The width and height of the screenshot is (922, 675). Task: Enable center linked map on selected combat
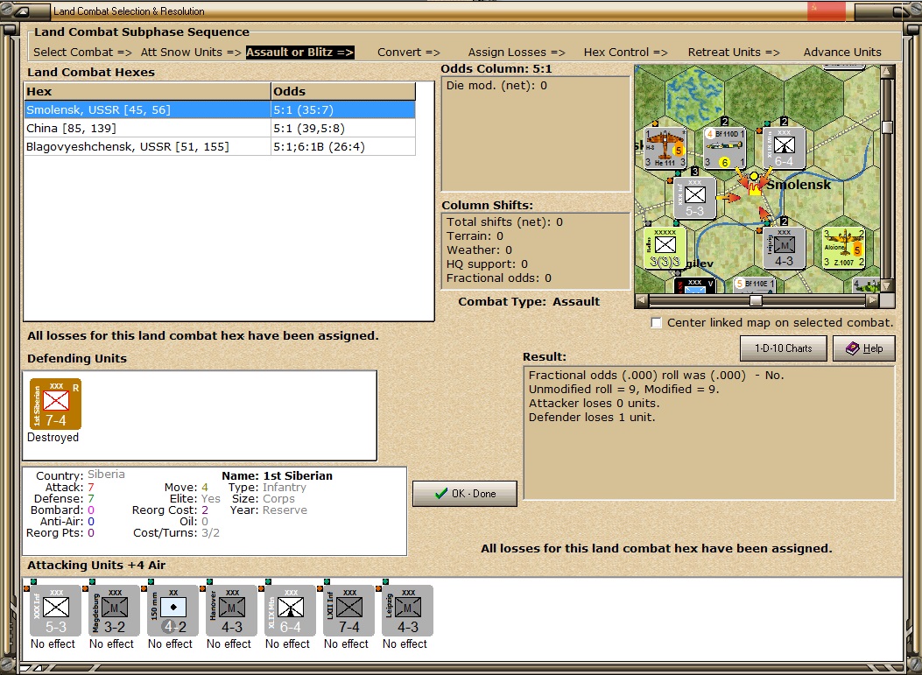point(656,323)
